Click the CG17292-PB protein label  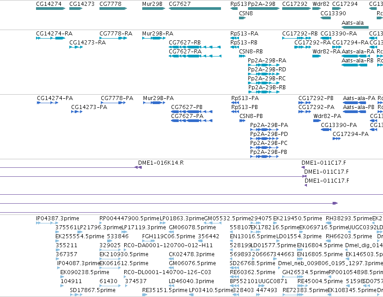click(x=316, y=98)
